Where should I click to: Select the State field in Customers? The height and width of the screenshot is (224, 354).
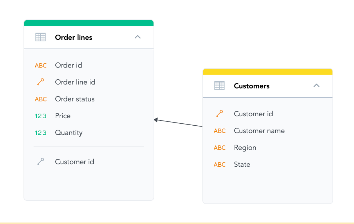242,164
